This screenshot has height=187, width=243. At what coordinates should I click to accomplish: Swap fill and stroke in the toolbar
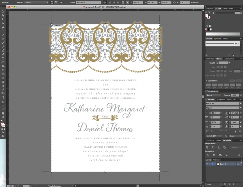(4, 121)
